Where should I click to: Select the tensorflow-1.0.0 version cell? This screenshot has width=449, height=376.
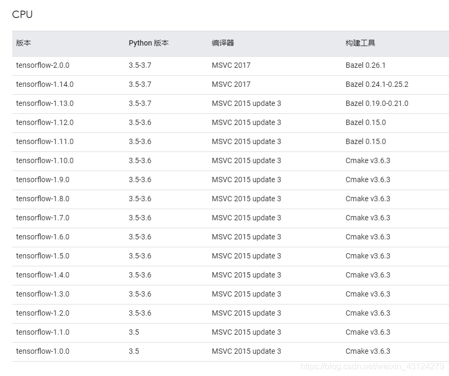43,351
